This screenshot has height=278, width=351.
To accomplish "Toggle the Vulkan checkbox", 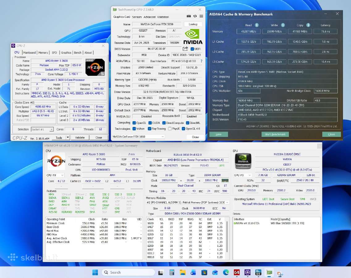I will (x=134, y=129).
